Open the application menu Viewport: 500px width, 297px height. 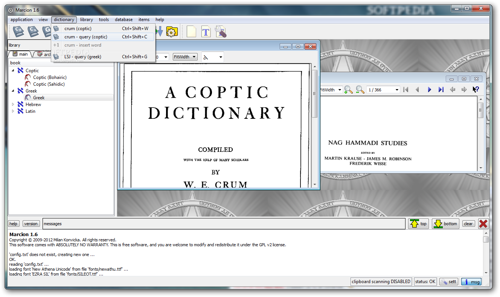pyautogui.click(x=21, y=20)
